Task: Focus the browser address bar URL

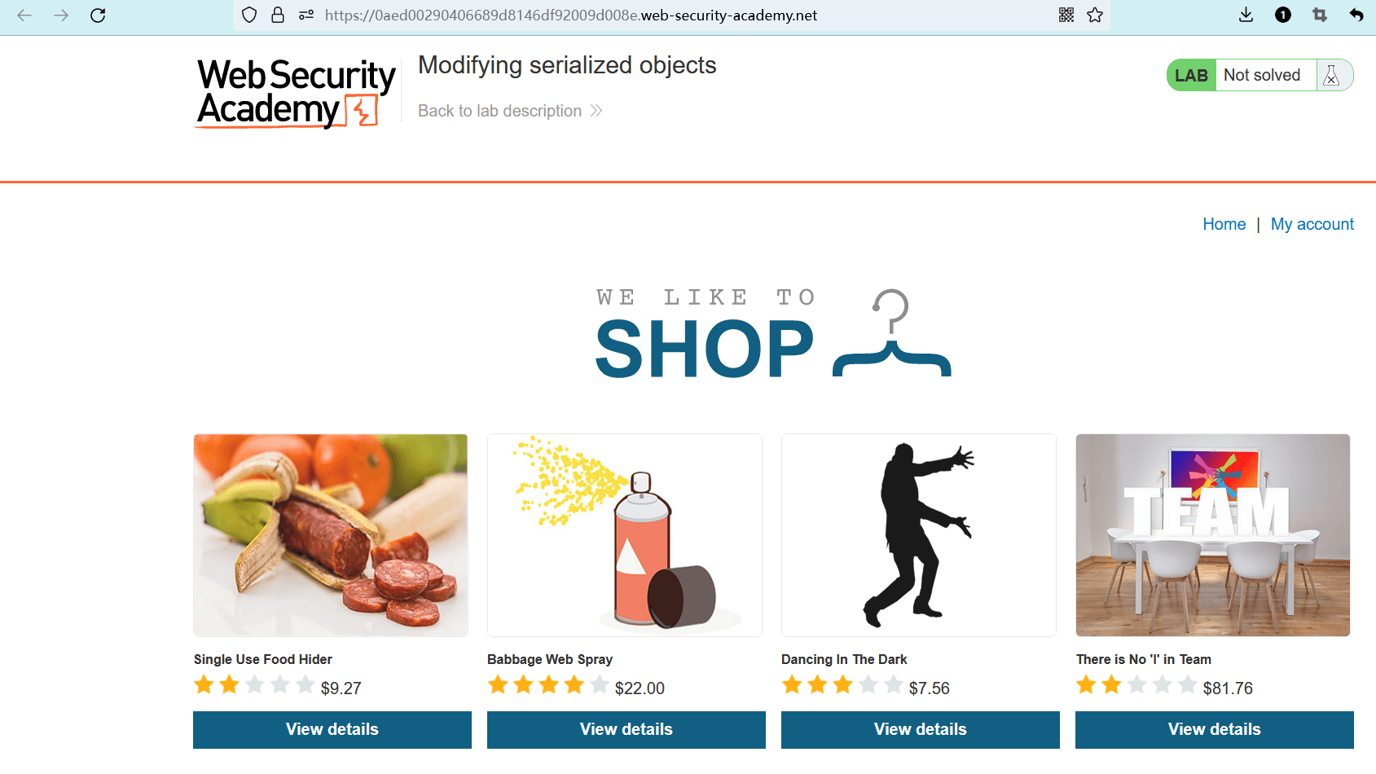Action: (570, 15)
